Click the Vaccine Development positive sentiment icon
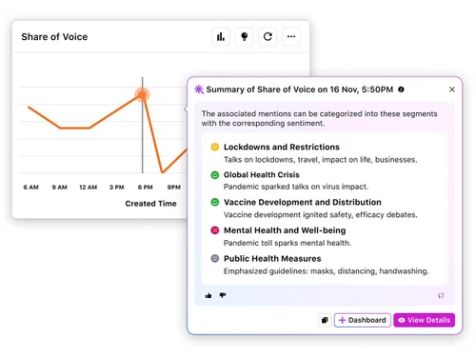476x357 pixels. point(215,202)
